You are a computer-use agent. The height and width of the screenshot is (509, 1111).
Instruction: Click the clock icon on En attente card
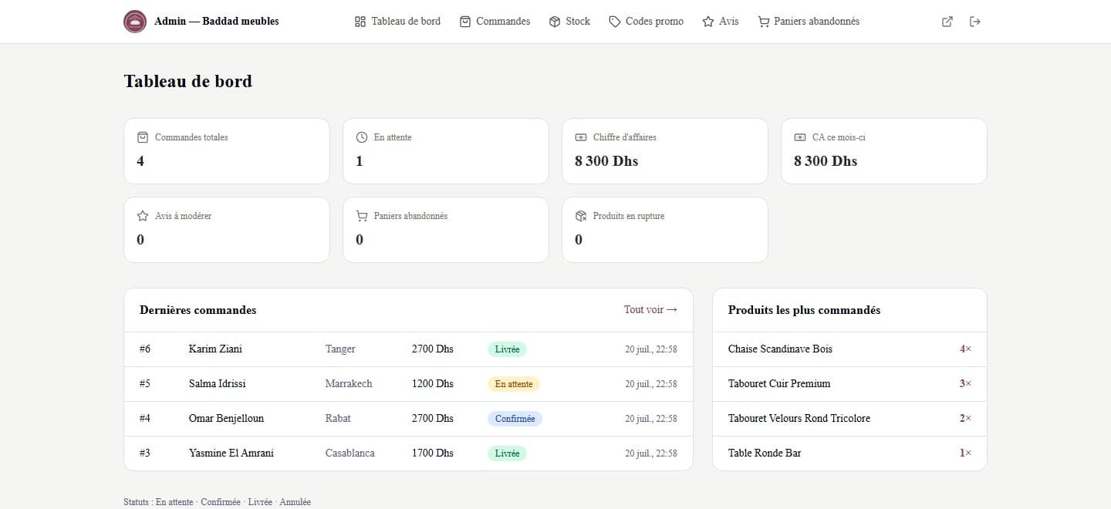[362, 137]
